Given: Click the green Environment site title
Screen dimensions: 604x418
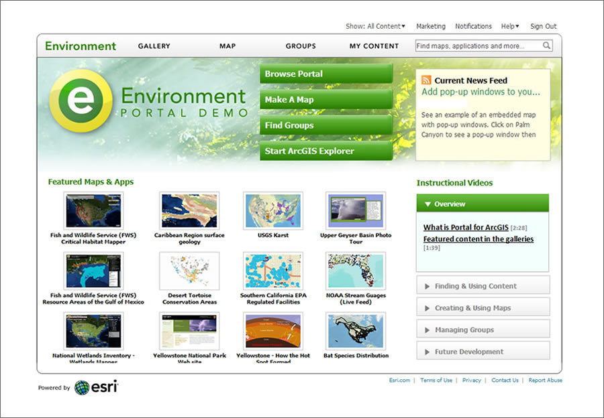Looking at the screenshot, I should point(80,46).
